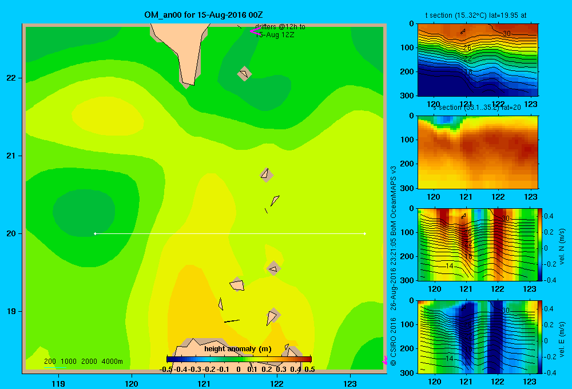
Task: Click longitude label '121' below the main map
Action: click(x=204, y=383)
